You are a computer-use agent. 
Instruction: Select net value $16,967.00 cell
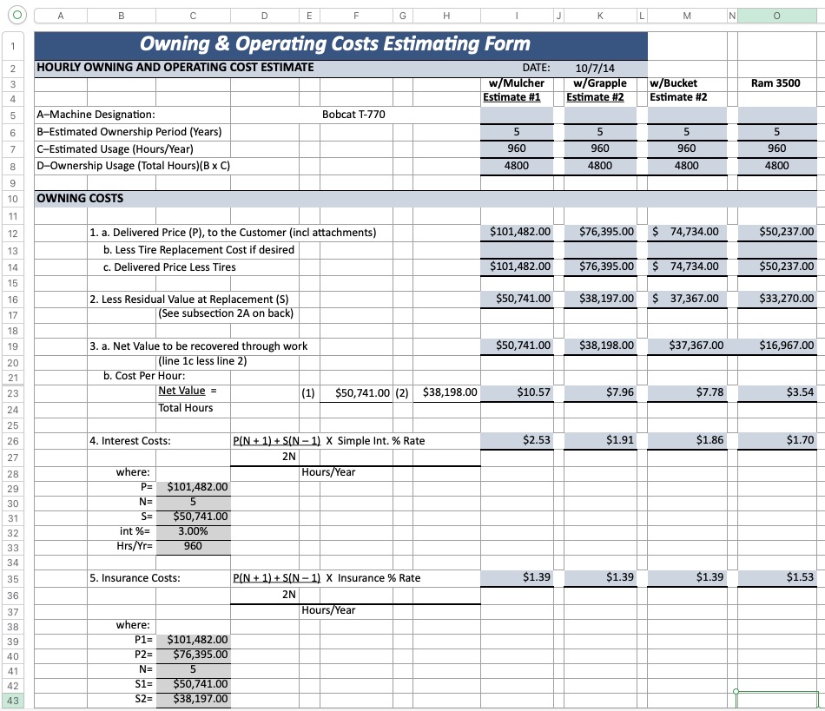pos(776,346)
